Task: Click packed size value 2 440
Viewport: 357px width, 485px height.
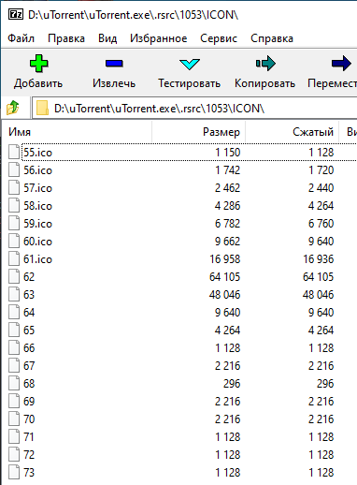Action: point(321,188)
